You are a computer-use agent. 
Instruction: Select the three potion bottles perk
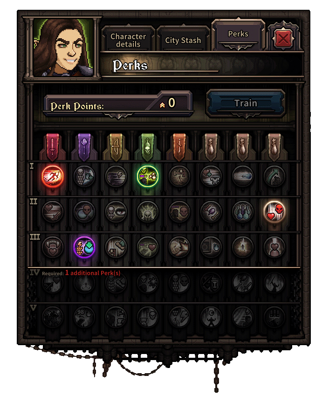pyautogui.click(x=243, y=211)
